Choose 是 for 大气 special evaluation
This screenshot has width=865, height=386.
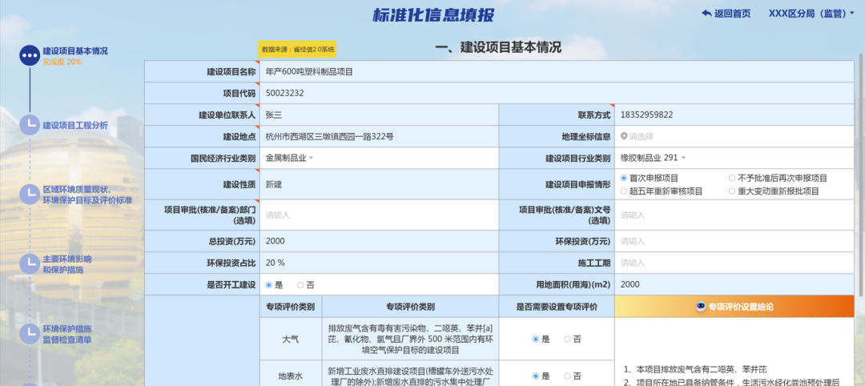pyautogui.click(x=535, y=339)
